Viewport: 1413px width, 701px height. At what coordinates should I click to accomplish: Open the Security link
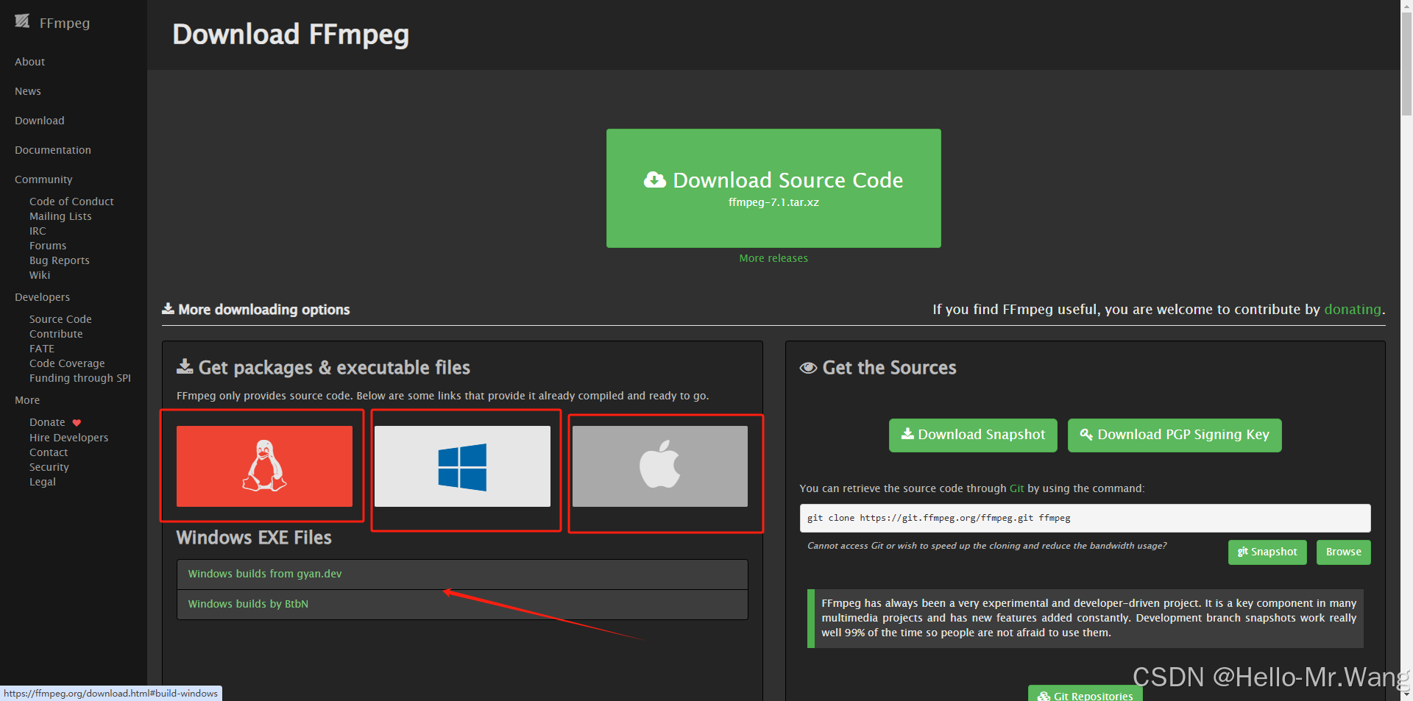[x=49, y=467]
